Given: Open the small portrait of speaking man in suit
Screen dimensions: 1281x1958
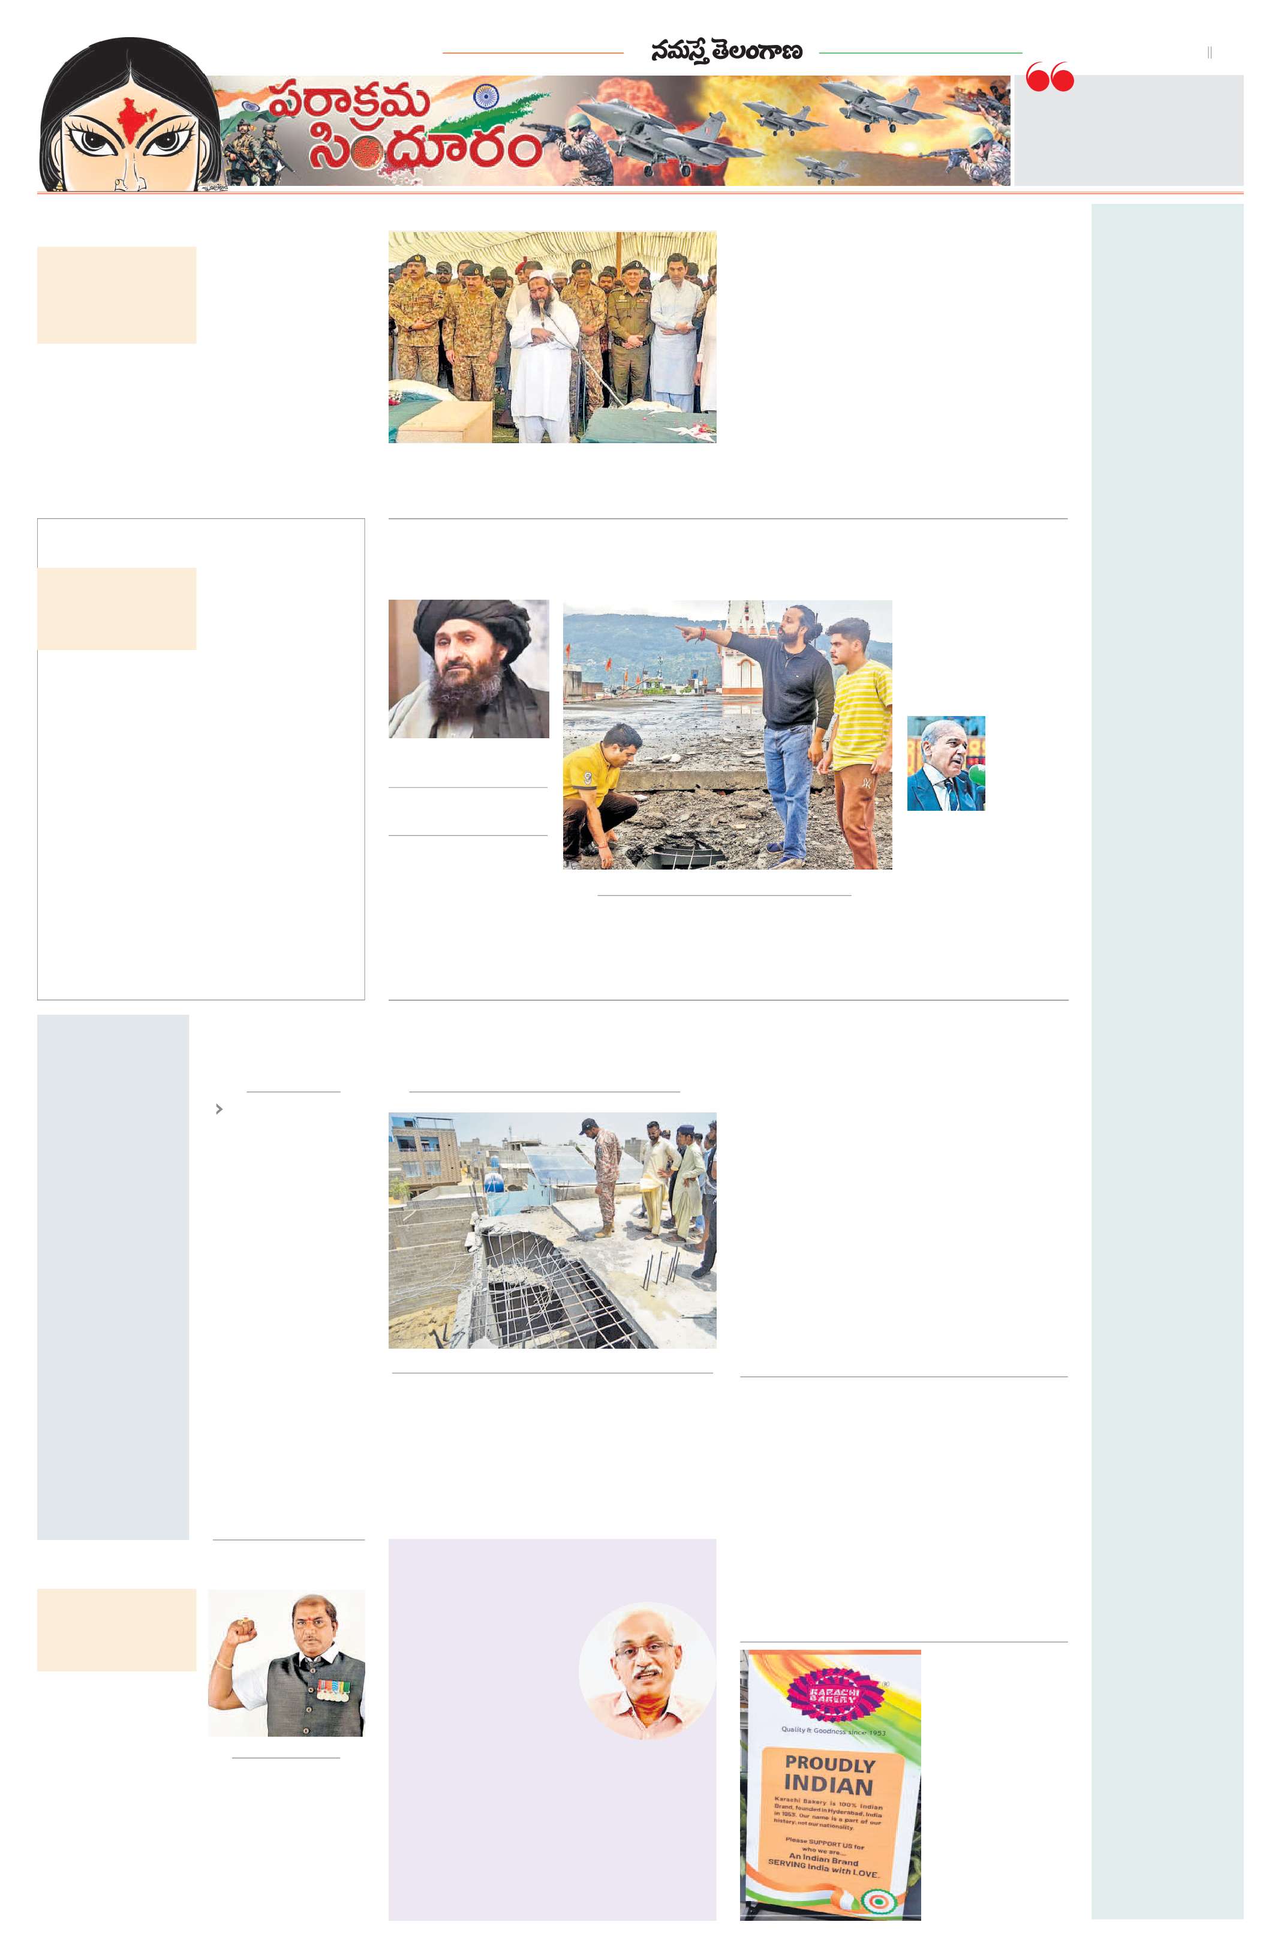Looking at the screenshot, I should click(946, 763).
